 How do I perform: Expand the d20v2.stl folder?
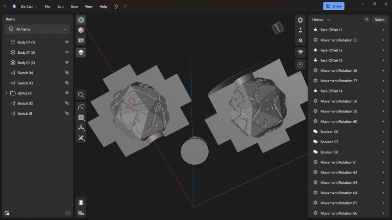click(x=6, y=93)
